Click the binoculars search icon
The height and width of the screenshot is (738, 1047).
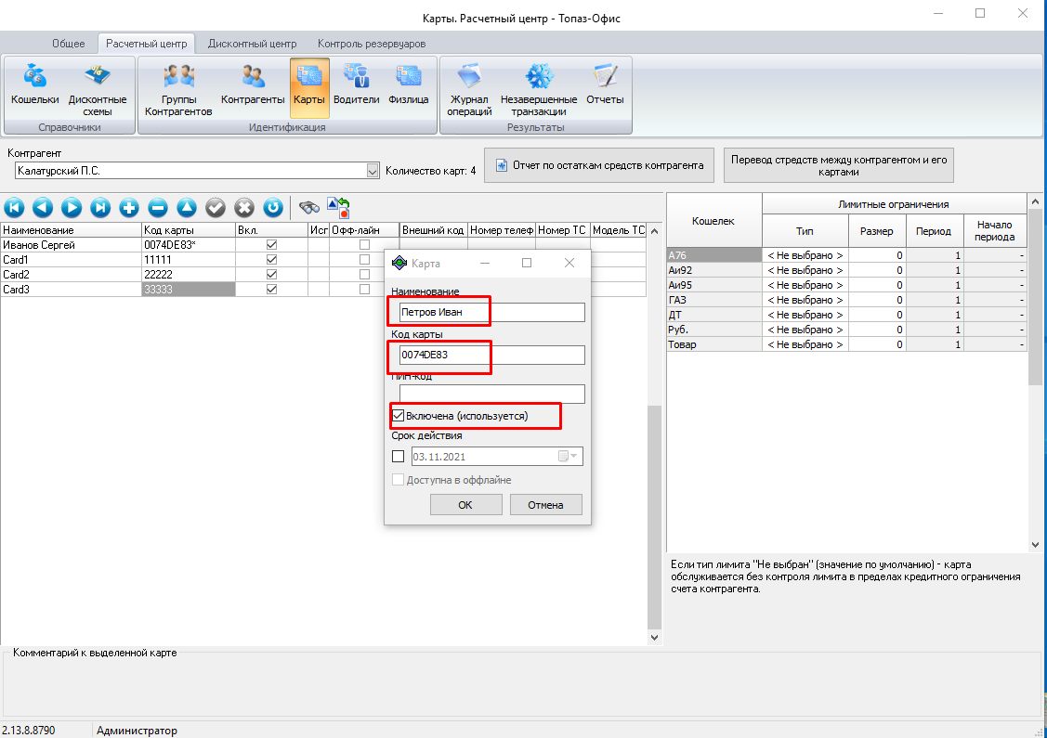309,208
